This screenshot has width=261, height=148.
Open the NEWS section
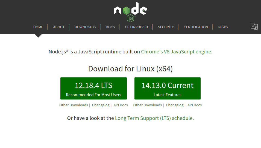coord(223,27)
